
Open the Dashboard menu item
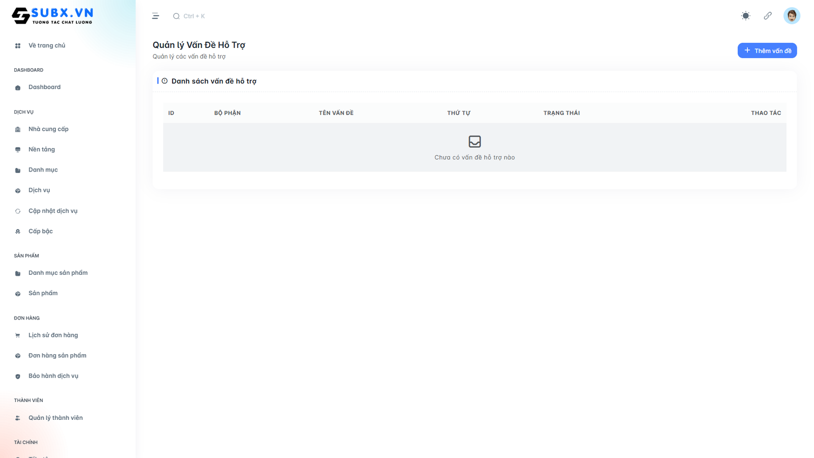pos(44,88)
